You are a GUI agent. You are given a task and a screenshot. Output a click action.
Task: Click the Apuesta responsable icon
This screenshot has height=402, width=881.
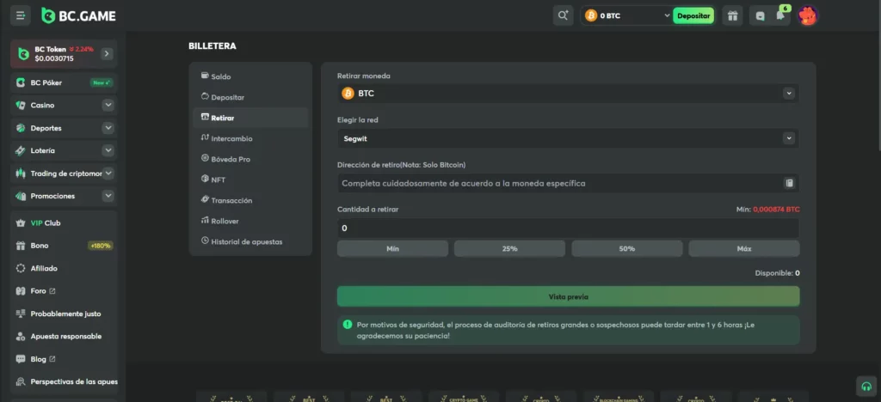[21, 337]
